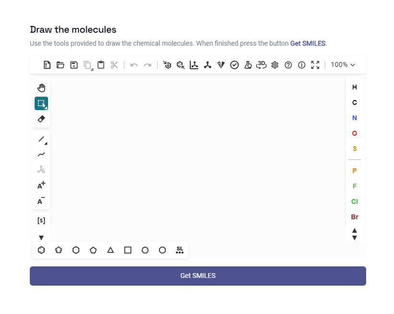Apply the Layout tool
This screenshot has width=394, height=314.
(x=194, y=65)
